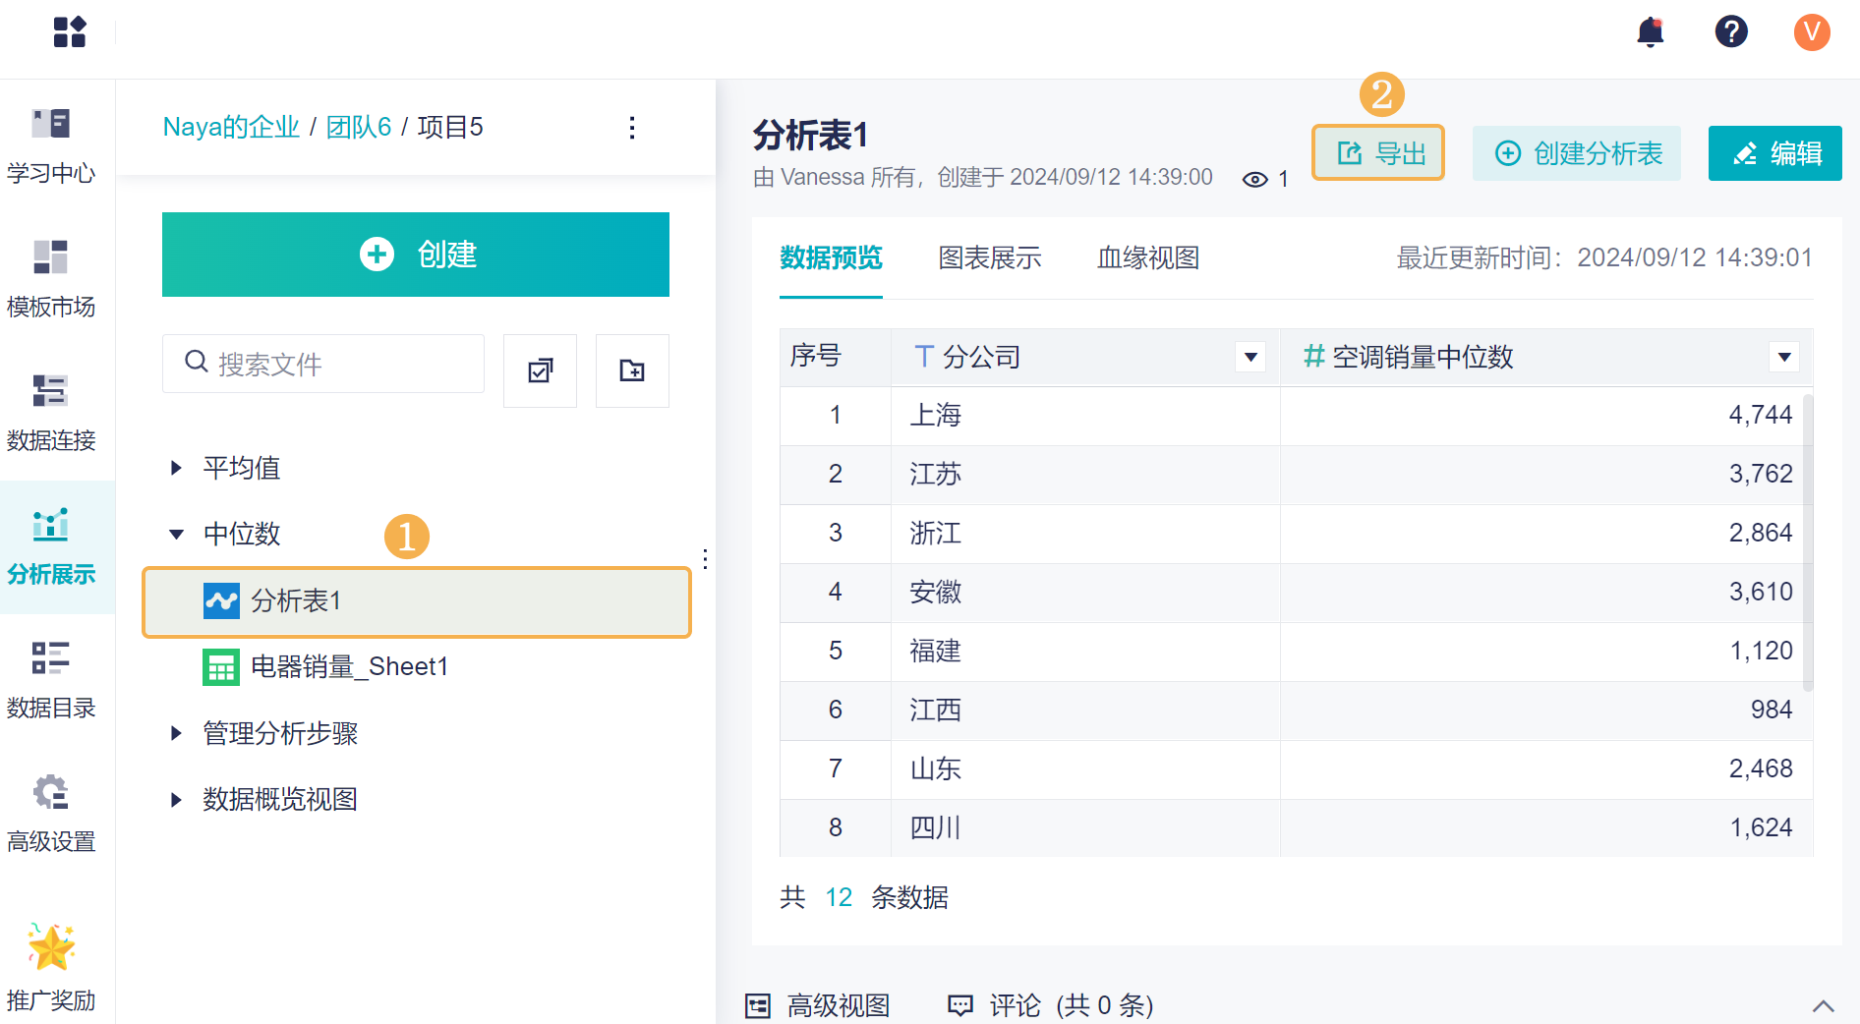Toggle the batch-select checkbox icon
This screenshot has width=1860, height=1024.
[540, 370]
